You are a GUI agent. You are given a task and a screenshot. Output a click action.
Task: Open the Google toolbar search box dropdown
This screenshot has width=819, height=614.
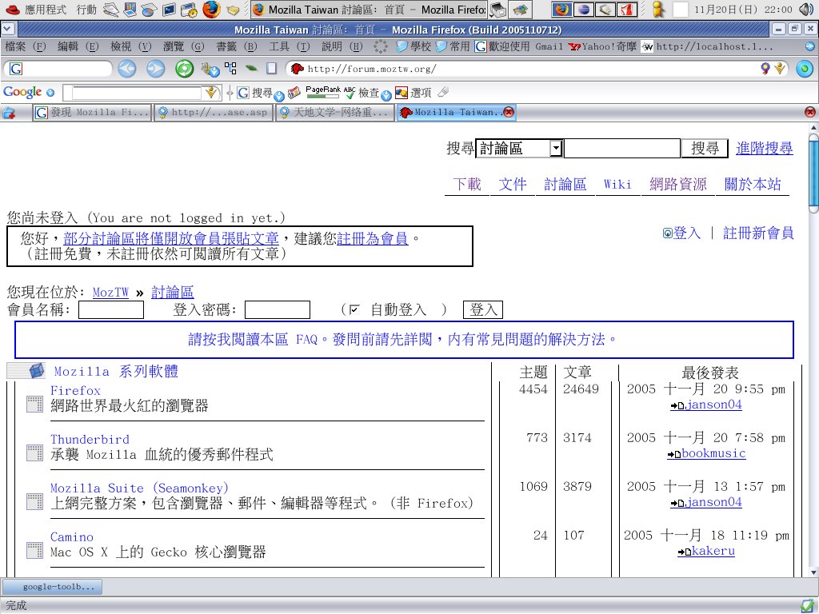click(211, 93)
